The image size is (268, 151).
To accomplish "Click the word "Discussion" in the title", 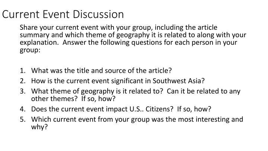I will [98, 14].
